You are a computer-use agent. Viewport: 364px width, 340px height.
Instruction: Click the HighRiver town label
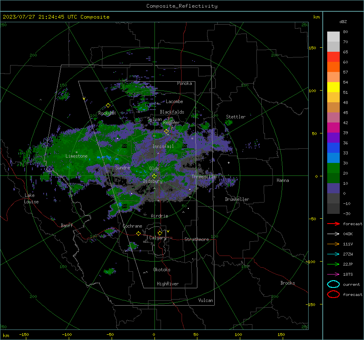click(x=168, y=284)
